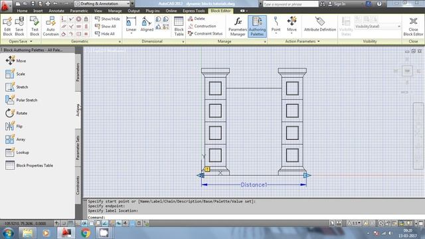
Task: Toggle the Authoring Palettes button
Action: click(257, 27)
